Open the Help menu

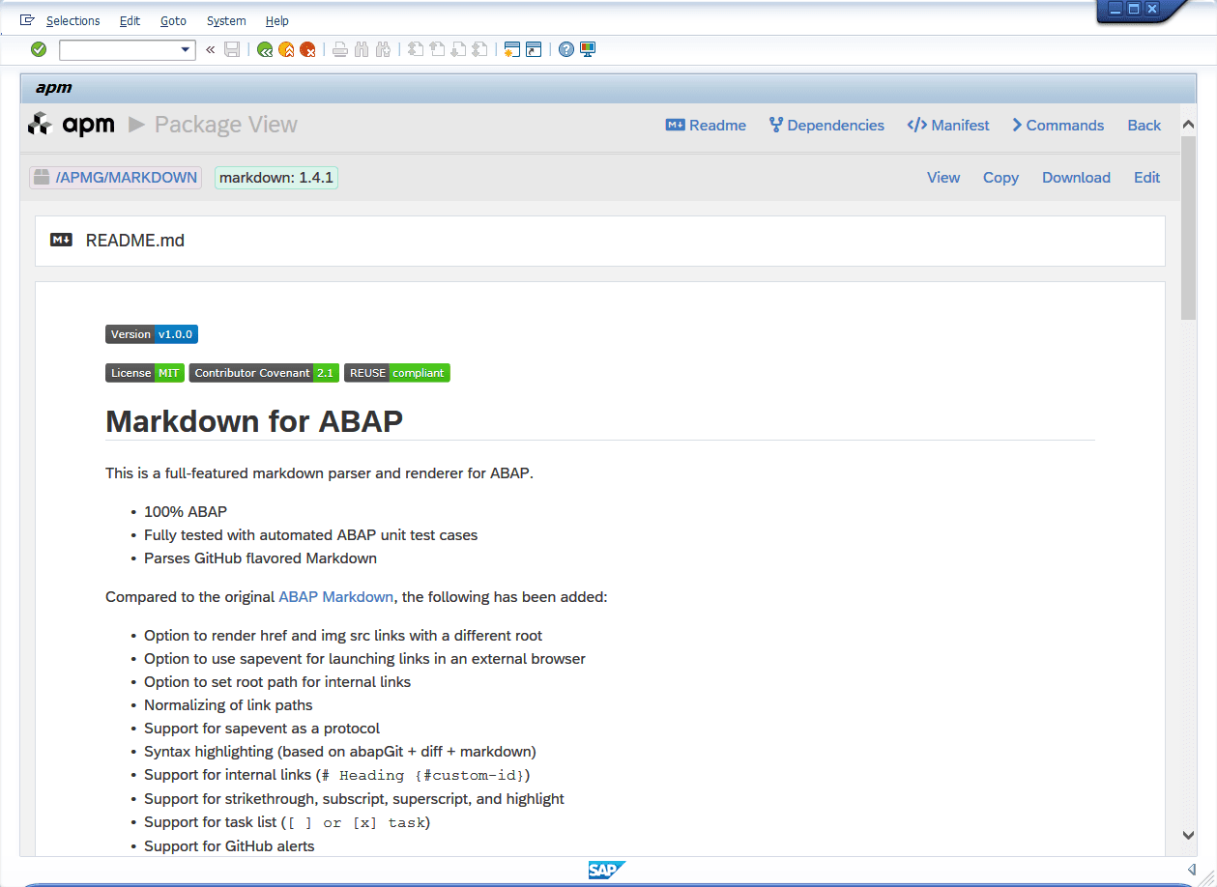click(x=276, y=20)
